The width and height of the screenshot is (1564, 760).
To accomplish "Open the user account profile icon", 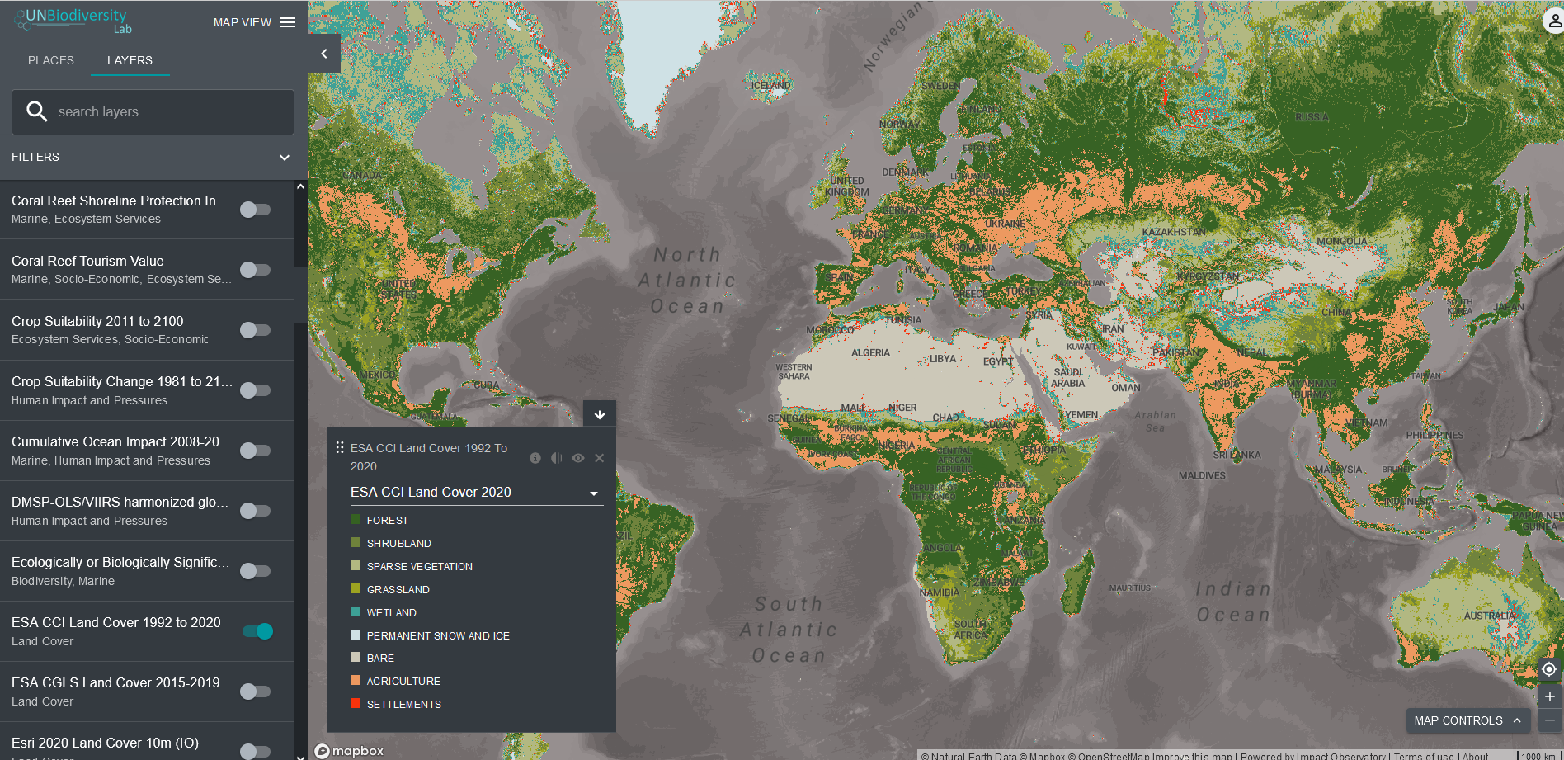I will coord(1554,21).
